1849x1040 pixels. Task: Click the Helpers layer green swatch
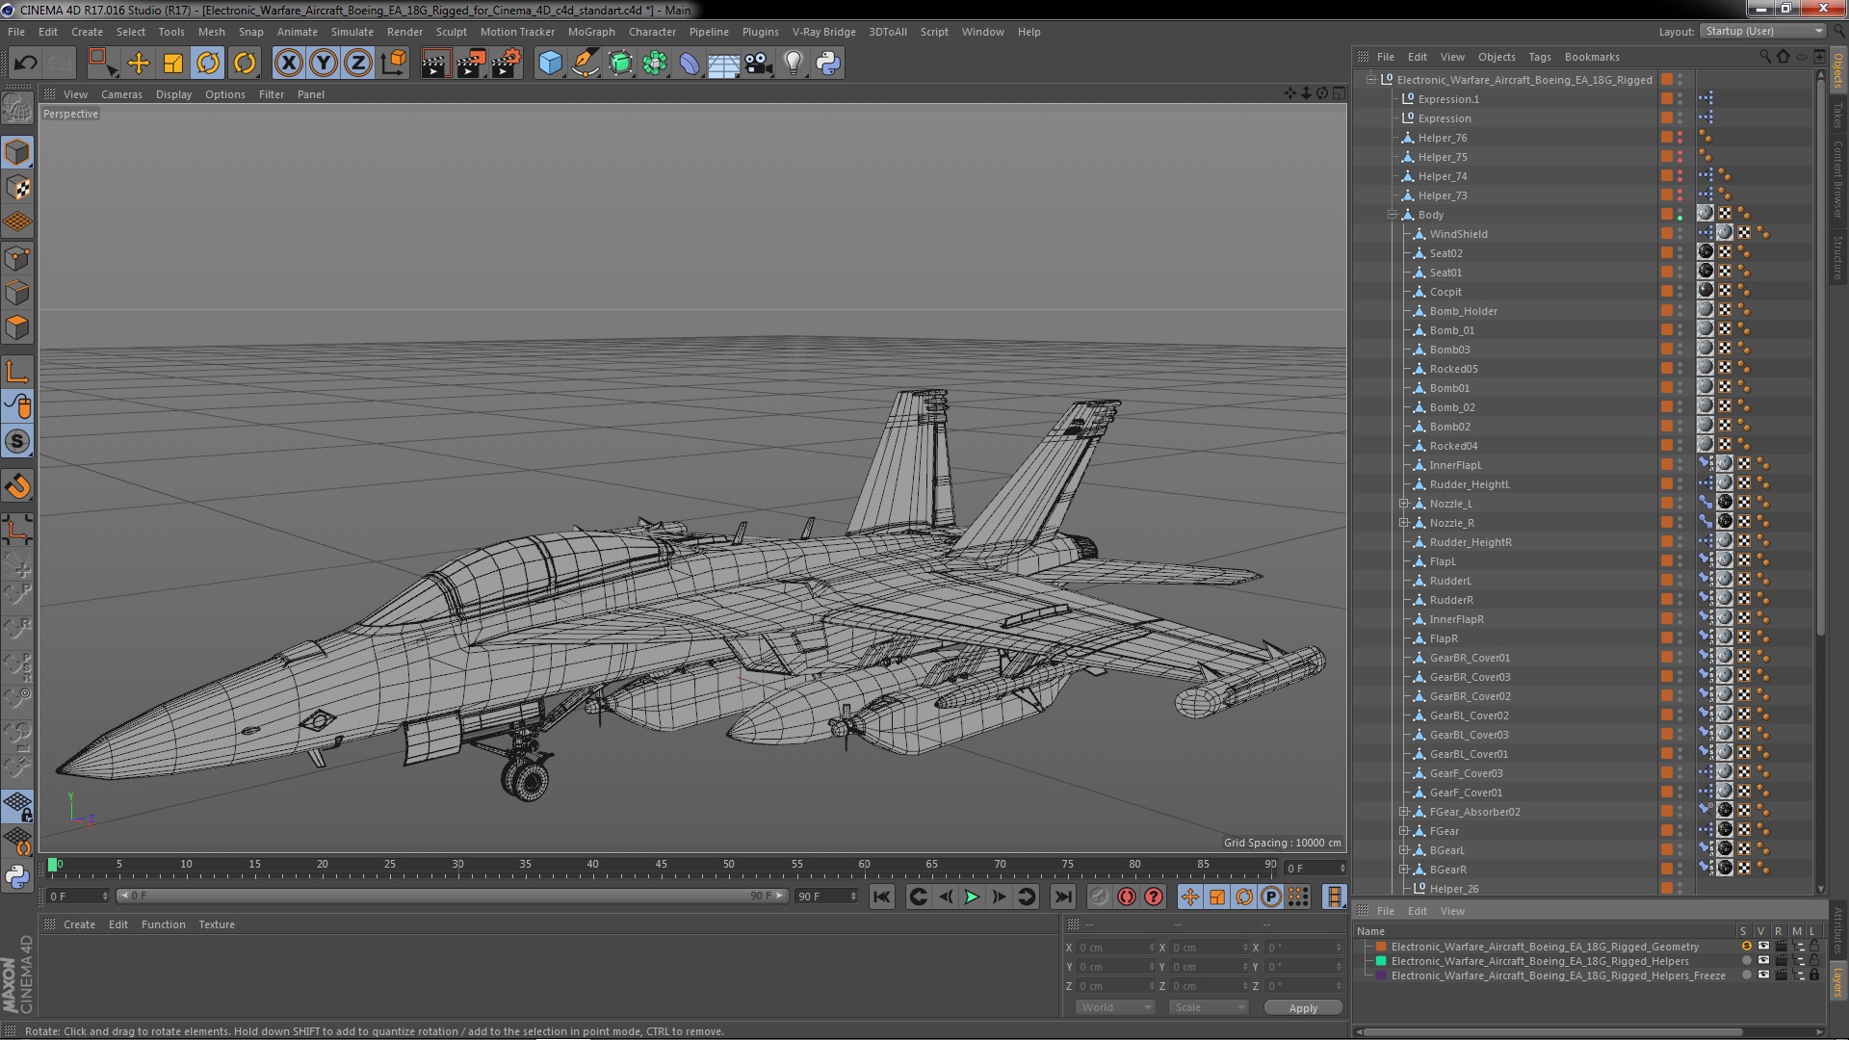click(1381, 961)
